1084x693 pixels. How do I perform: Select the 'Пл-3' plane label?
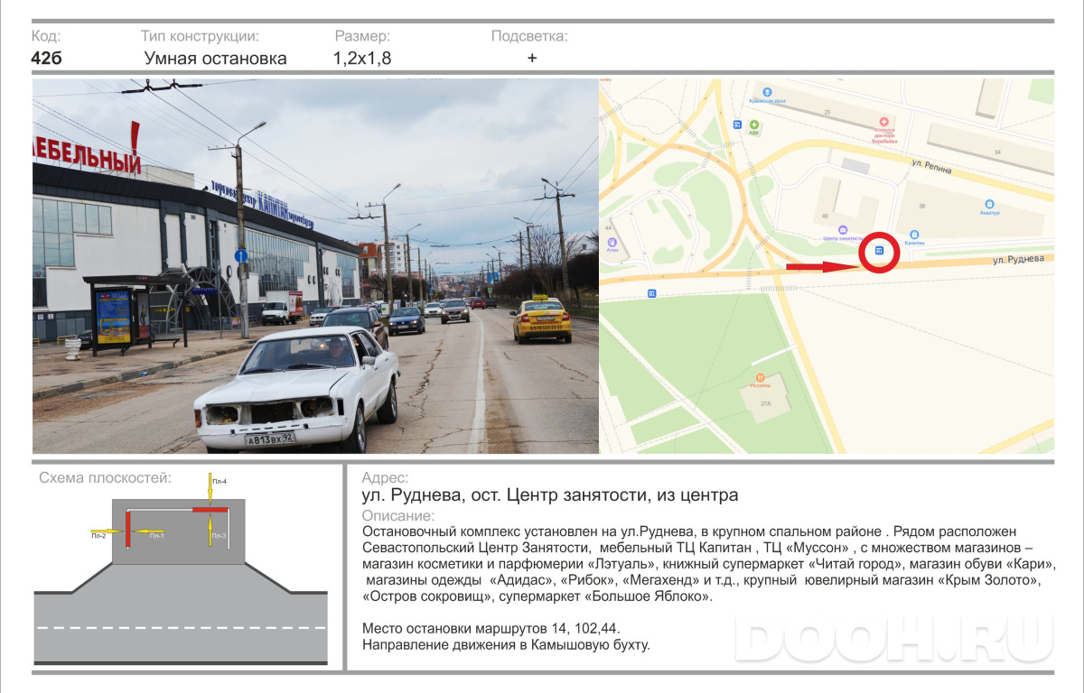(x=220, y=536)
